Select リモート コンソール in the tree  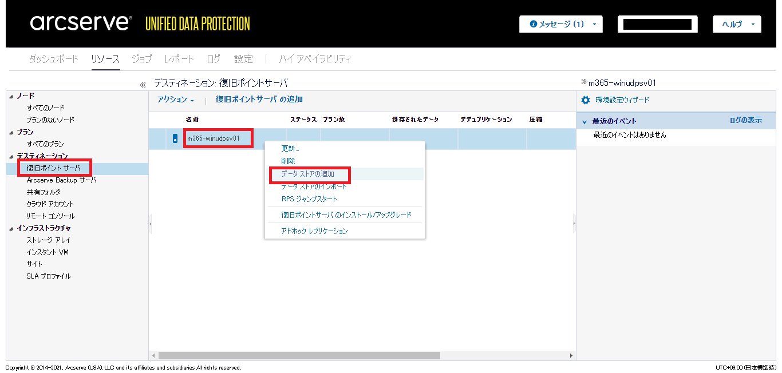click(50, 216)
